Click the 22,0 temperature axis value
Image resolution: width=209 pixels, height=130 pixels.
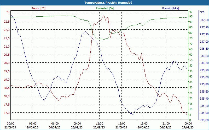[x=7, y=30]
